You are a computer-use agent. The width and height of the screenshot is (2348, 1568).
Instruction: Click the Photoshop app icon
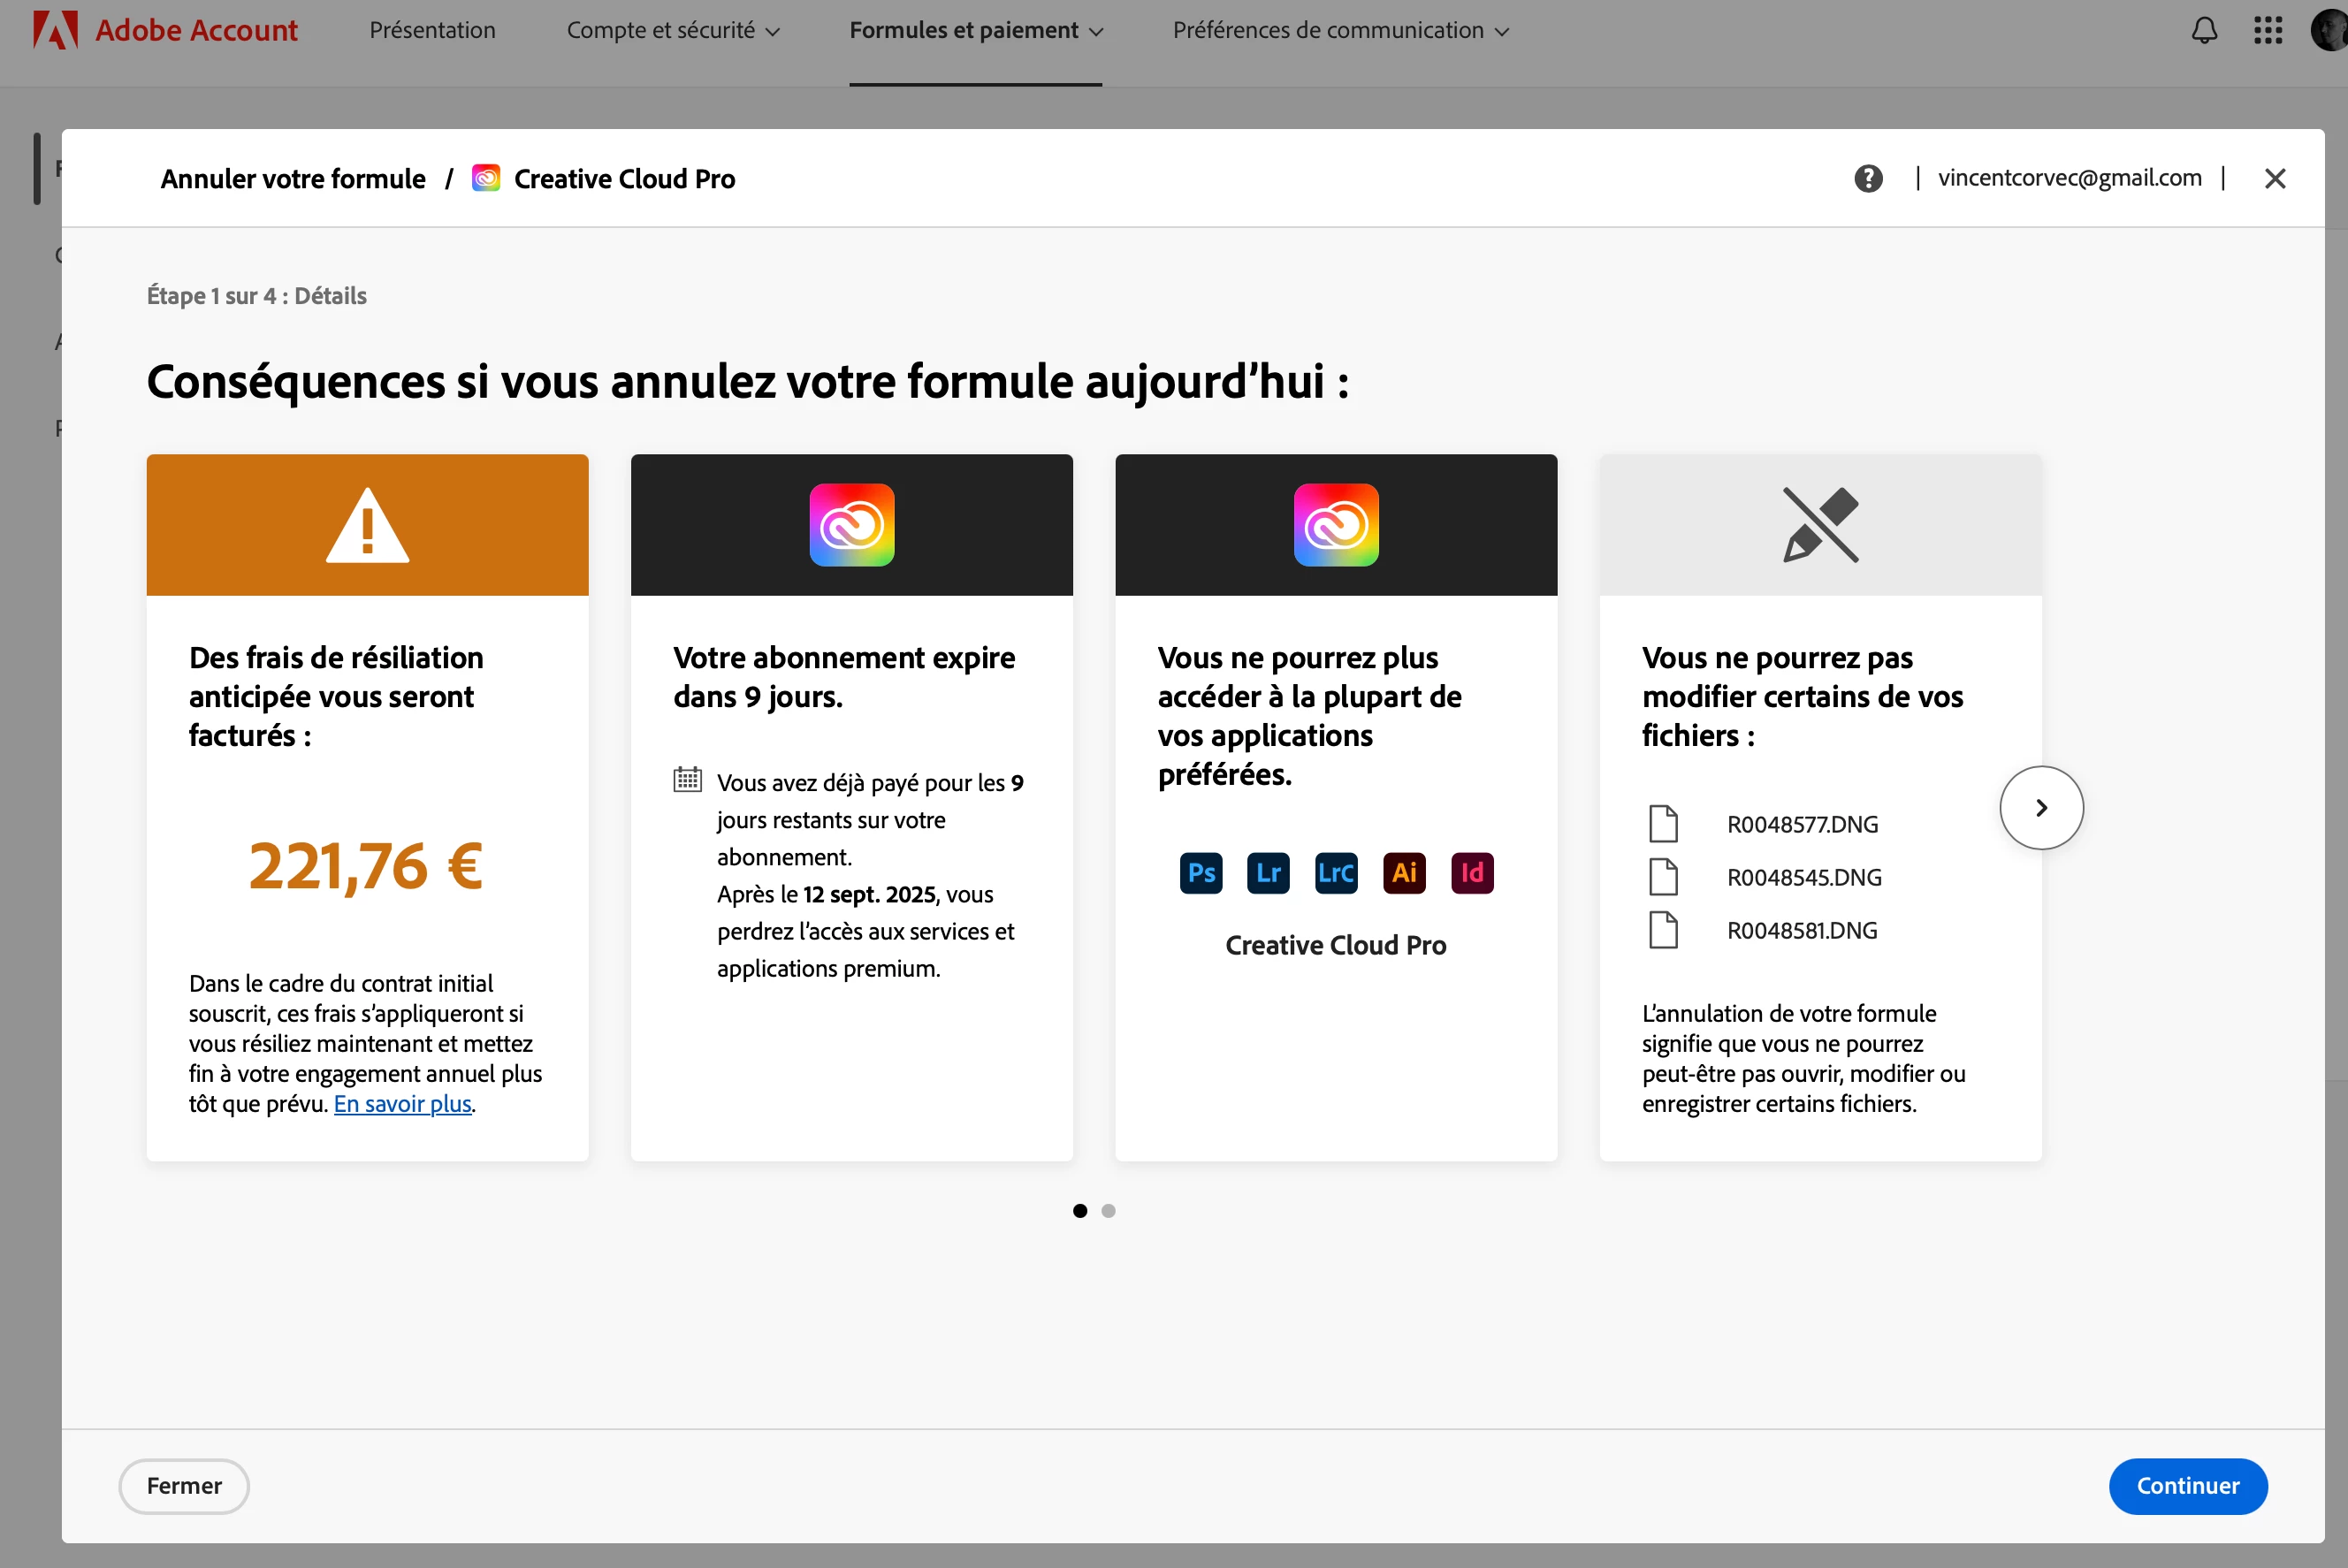click(1200, 873)
